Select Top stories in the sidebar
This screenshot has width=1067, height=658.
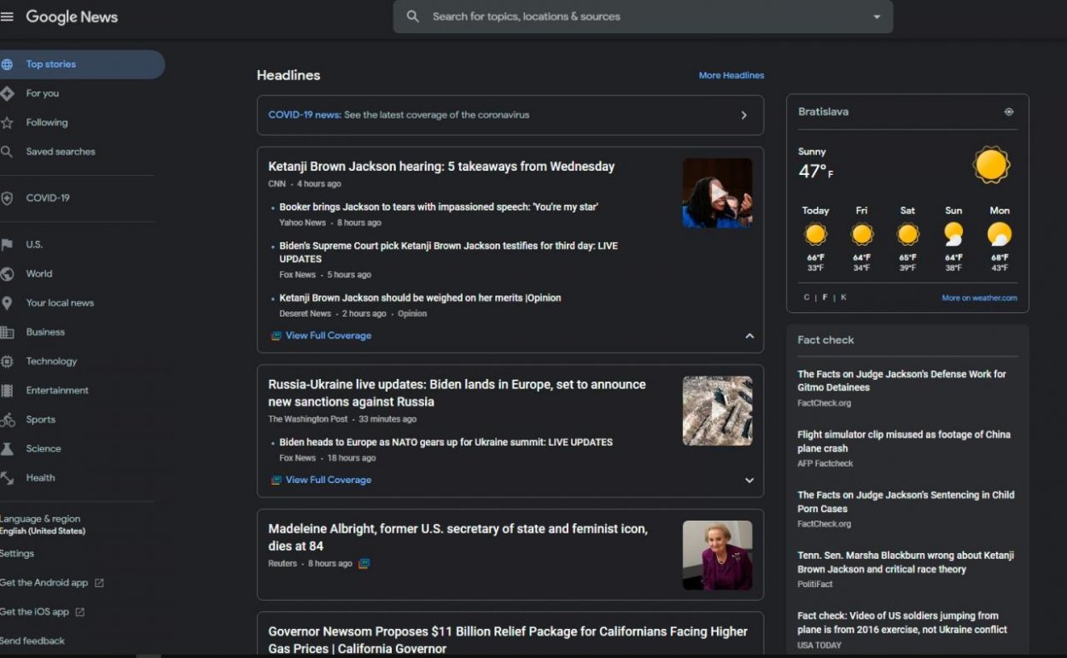pyautogui.click(x=53, y=63)
